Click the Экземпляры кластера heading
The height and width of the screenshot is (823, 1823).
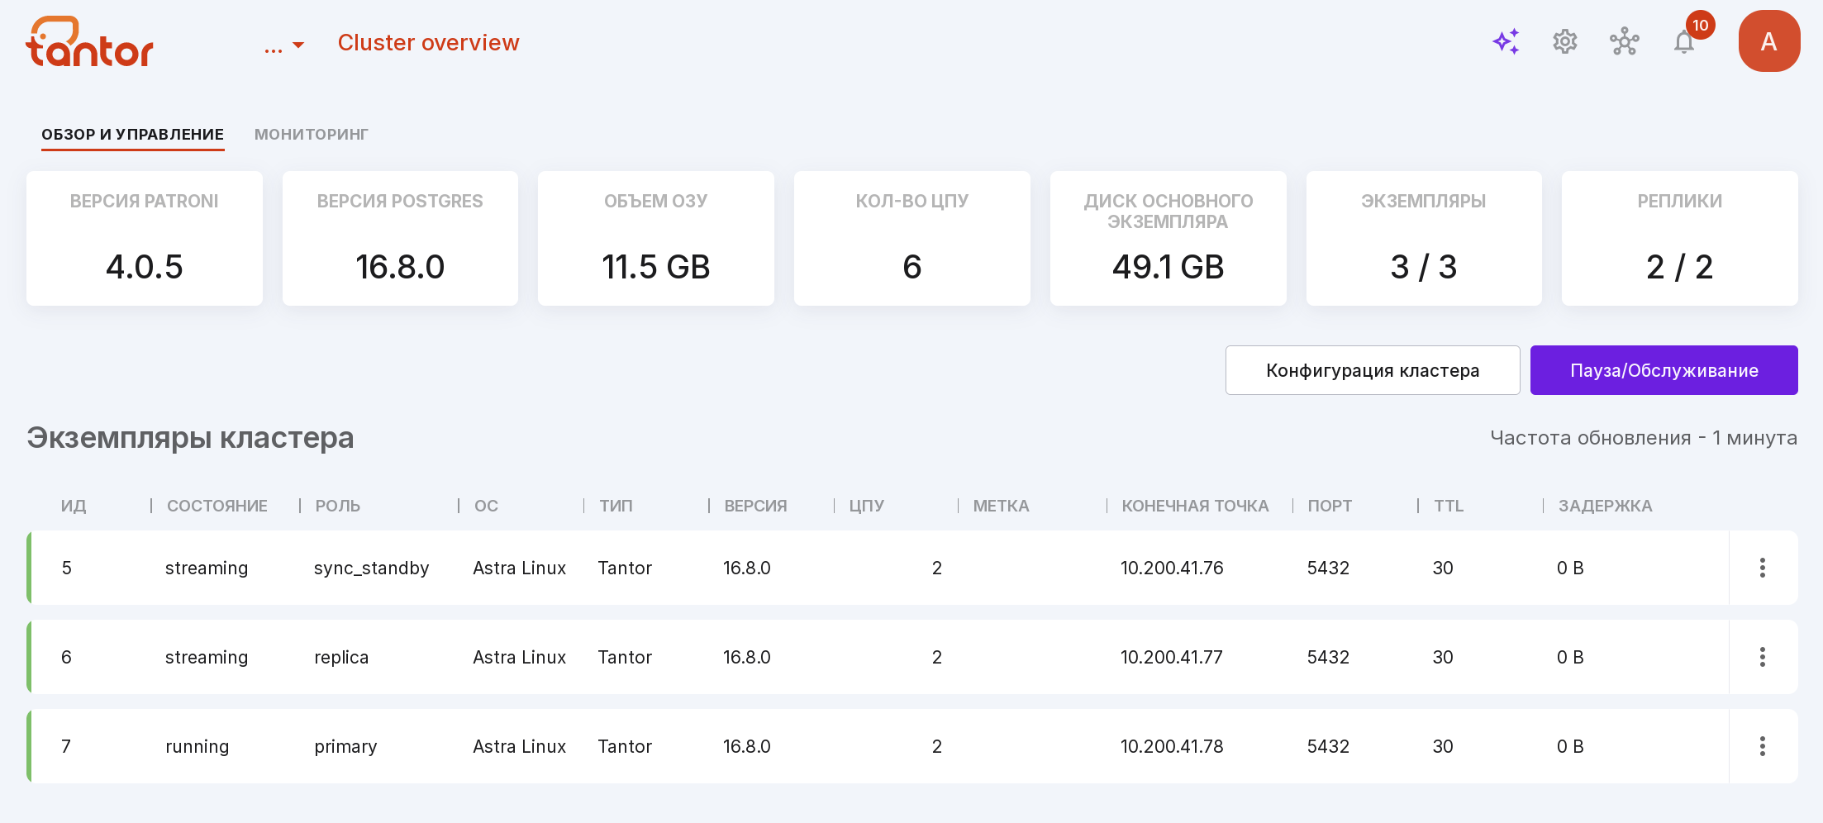tap(190, 438)
